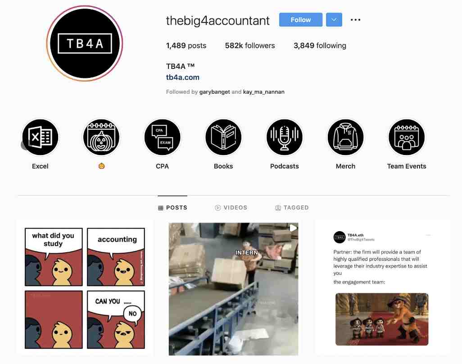Show the 582k followers list

(250, 45)
